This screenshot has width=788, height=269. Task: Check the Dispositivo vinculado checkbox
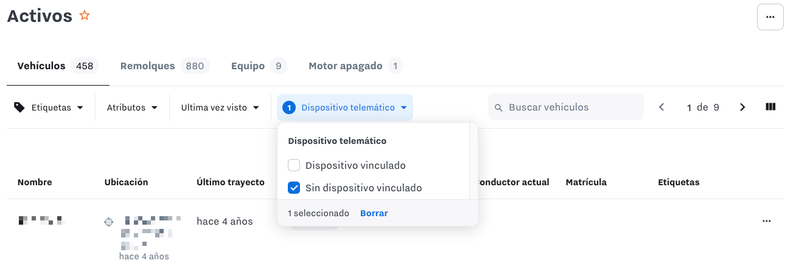pos(294,165)
